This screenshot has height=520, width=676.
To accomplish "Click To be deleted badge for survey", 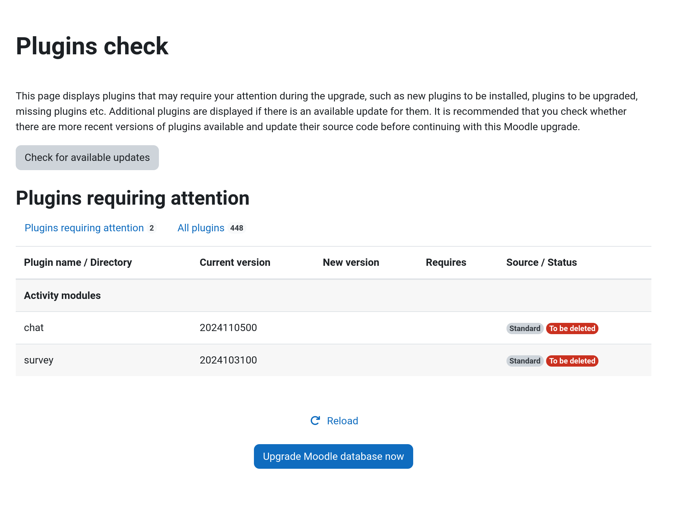I will 572,361.
